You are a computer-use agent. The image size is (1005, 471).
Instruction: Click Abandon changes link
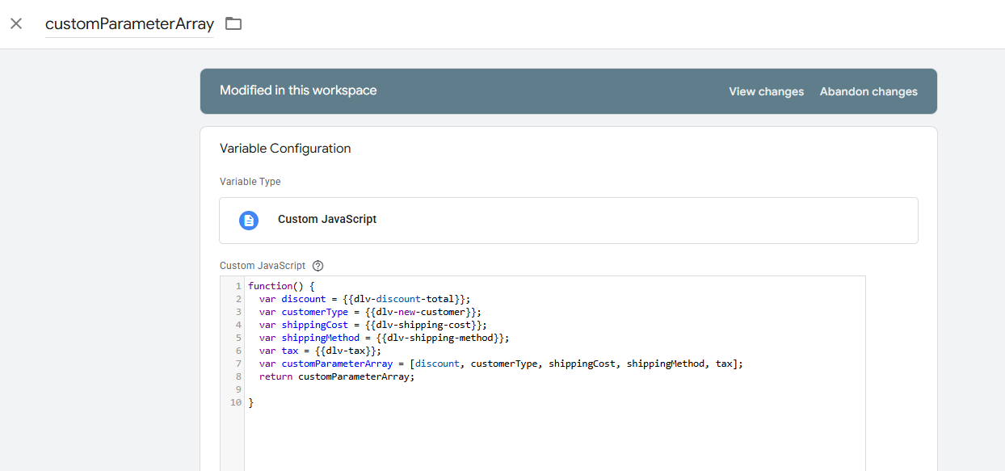[868, 91]
